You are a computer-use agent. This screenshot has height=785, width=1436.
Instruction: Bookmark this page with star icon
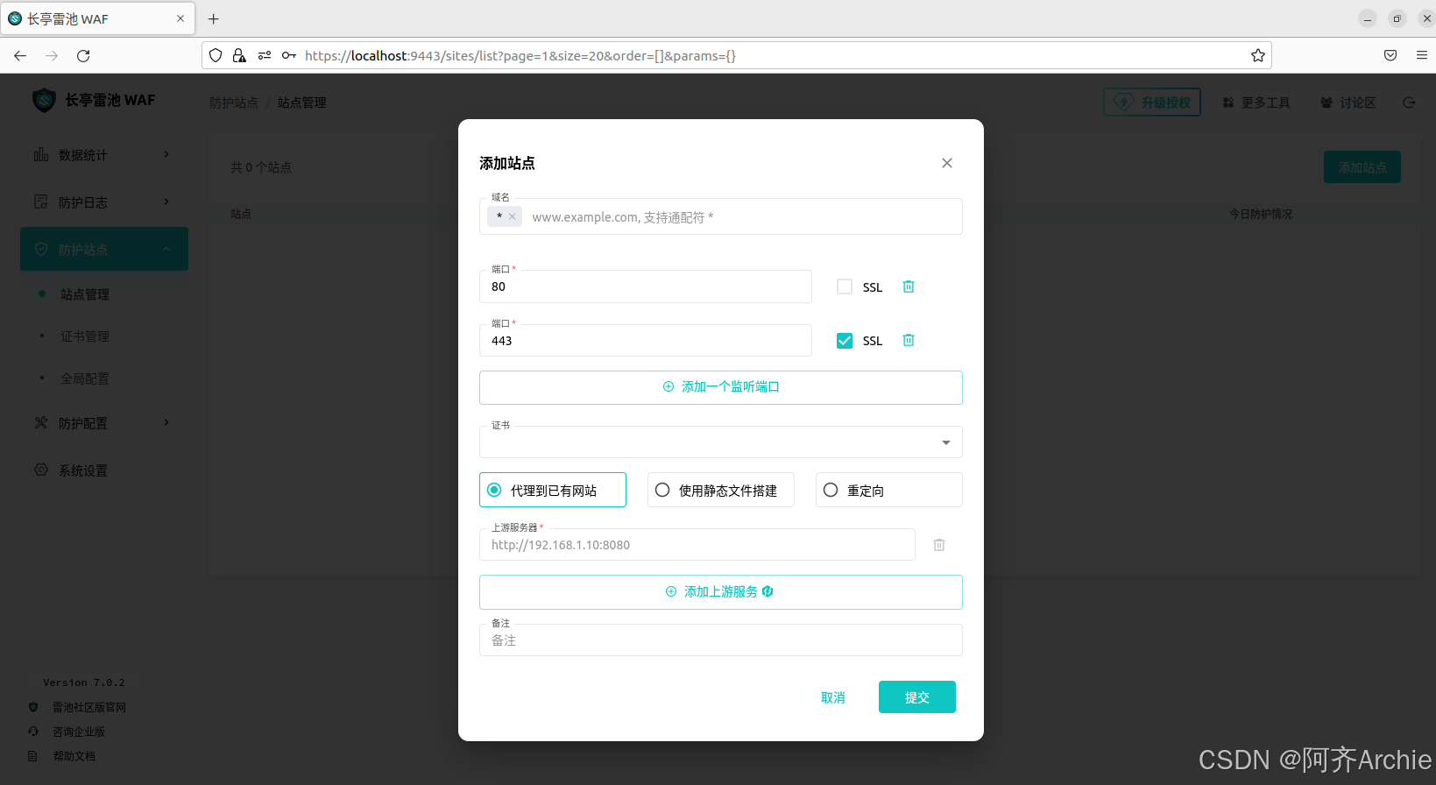[1257, 55]
